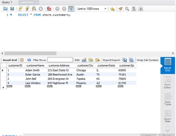
Task: Switch to Query 1 tab
Action: tap(7, 2)
